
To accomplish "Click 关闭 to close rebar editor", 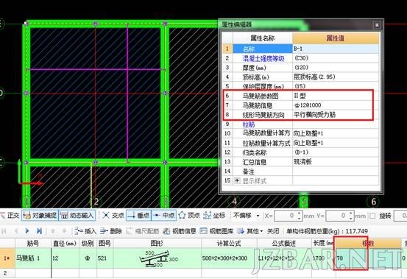I will 273,230.
